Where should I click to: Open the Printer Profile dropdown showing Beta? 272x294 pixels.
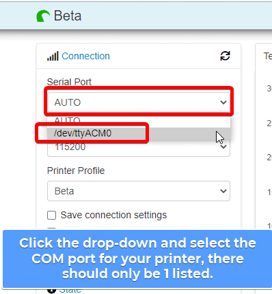coord(139,191)
